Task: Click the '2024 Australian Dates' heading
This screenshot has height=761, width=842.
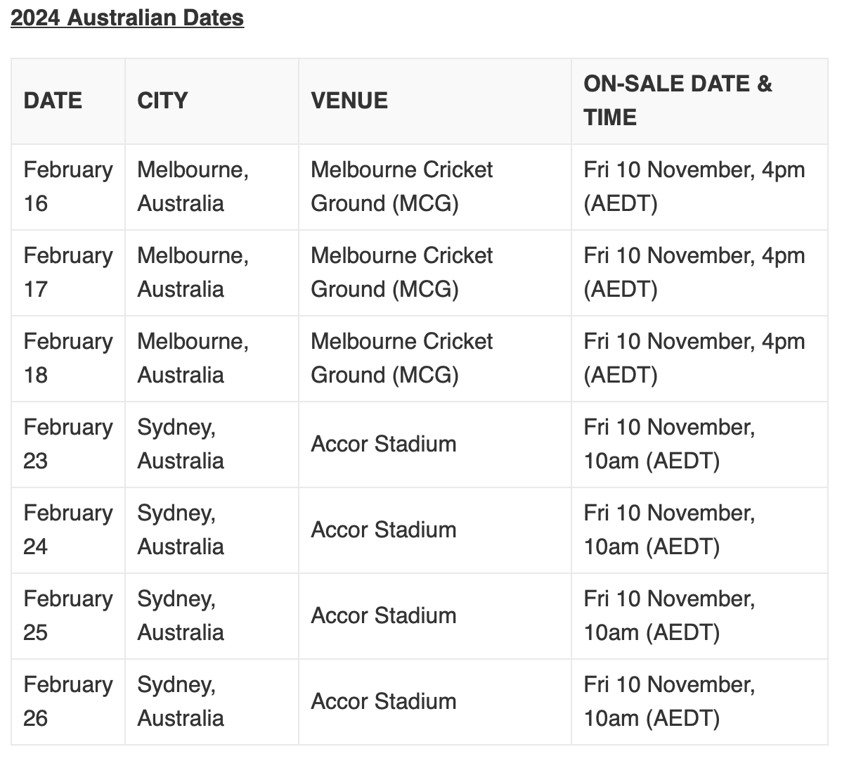Action: pos(127,18)
